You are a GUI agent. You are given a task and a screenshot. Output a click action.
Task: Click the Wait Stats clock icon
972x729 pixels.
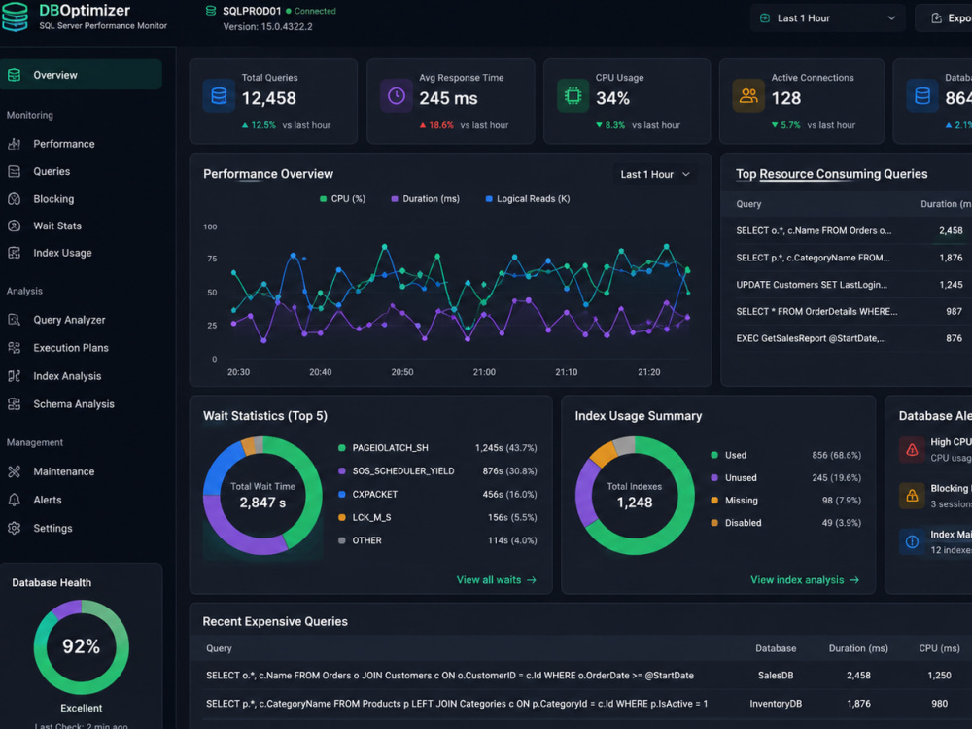point(15,226)
